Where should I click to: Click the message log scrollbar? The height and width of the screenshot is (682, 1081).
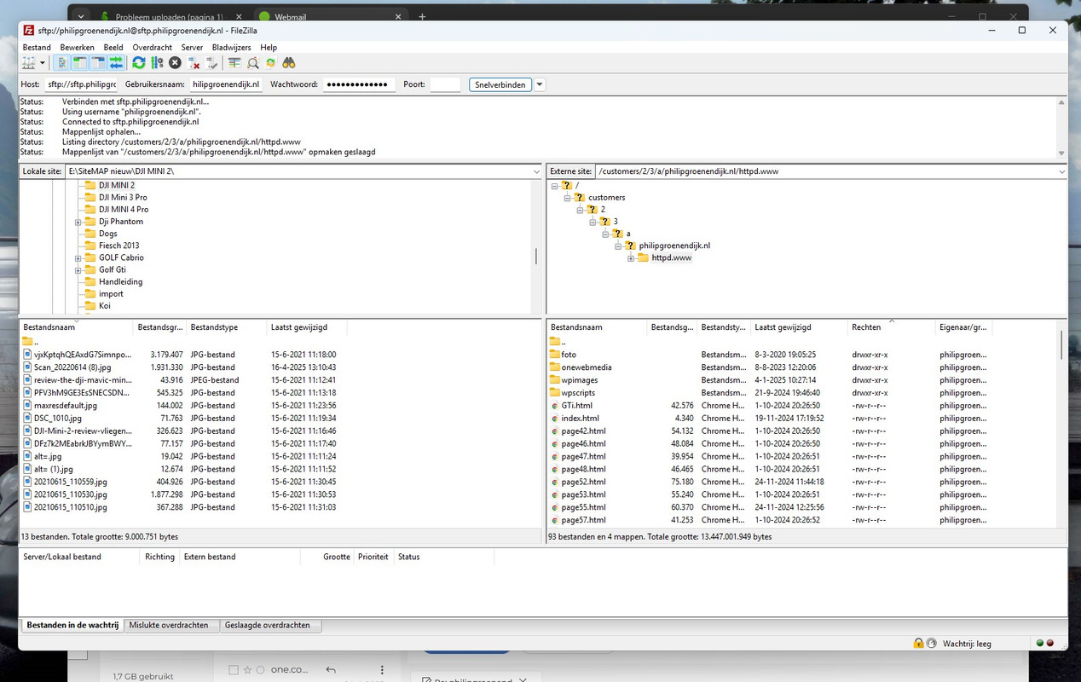coord(1061,127)
